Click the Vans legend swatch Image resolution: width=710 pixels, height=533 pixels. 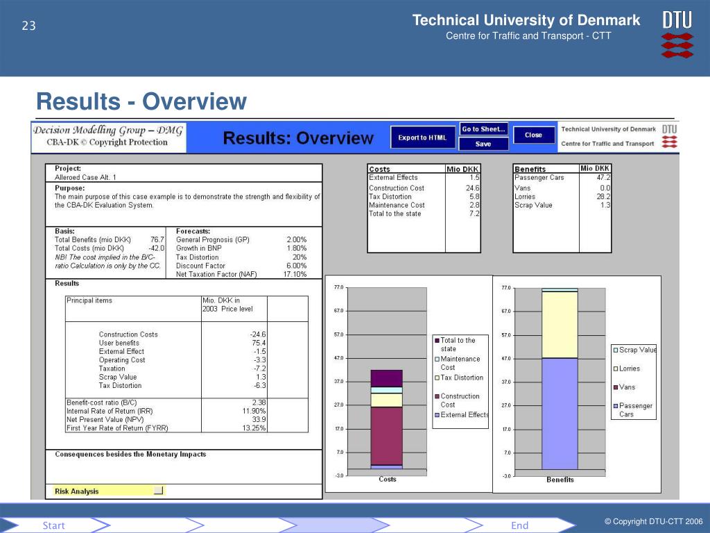(x=616, y=387)
